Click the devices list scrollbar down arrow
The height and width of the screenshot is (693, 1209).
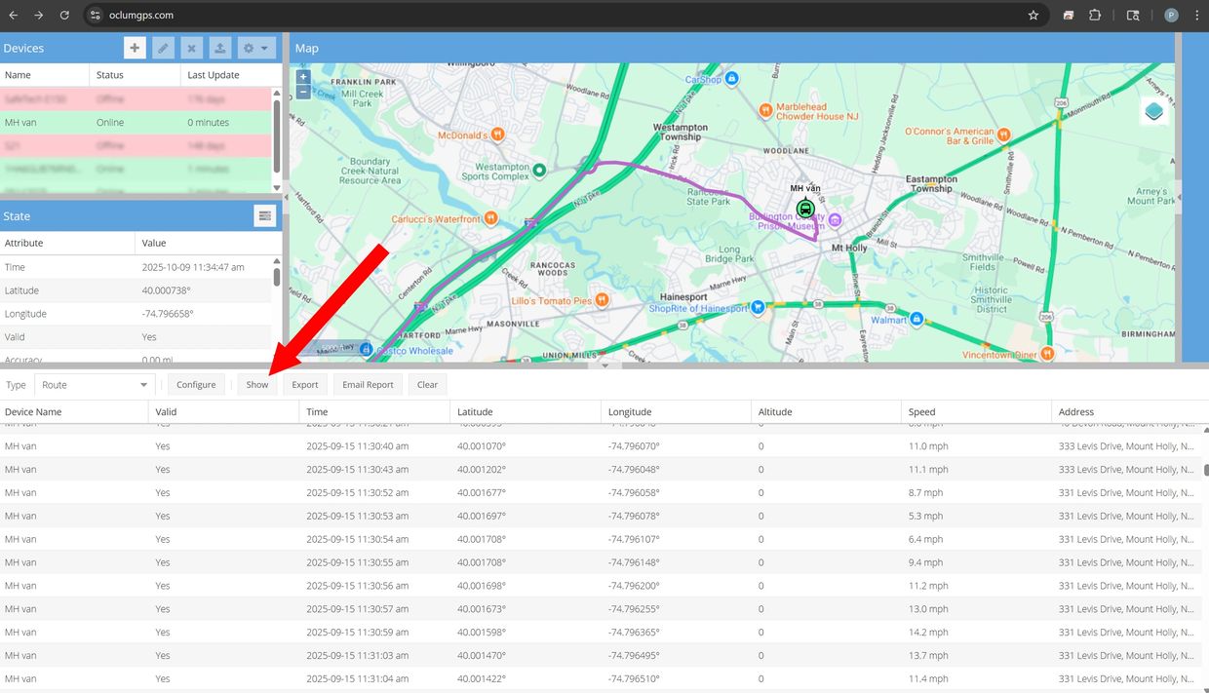277,188
